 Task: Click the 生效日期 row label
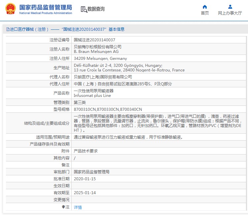[x=61, y=186]
